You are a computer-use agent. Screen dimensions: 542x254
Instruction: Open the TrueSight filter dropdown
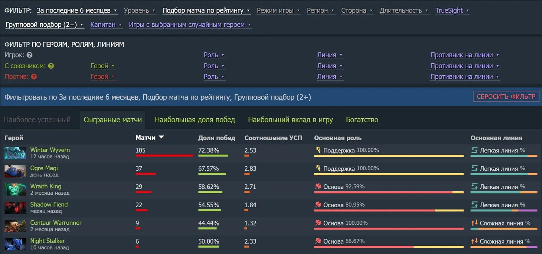point(452,10)
